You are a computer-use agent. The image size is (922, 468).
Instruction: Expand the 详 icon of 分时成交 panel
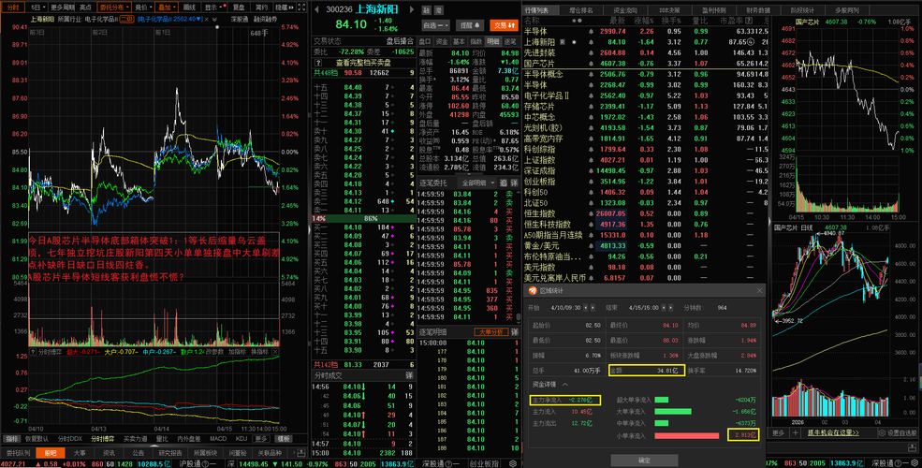[x=409, y=375]
